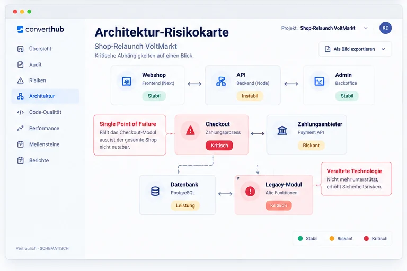This screenshot has height=271, width=407.
Task: Click the Vertraulich - SCHEMATISCH footer text
Action: [x=42, y=248]
